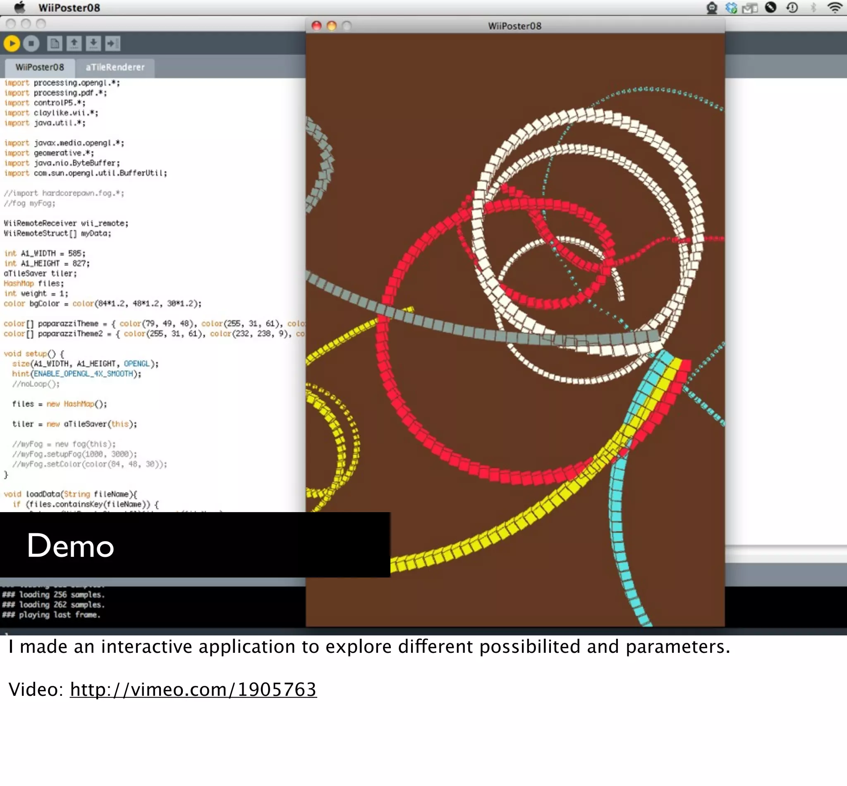Screen dimensions: 847x786
Task: Click the Export applet arrow icon
Action: 112,43
